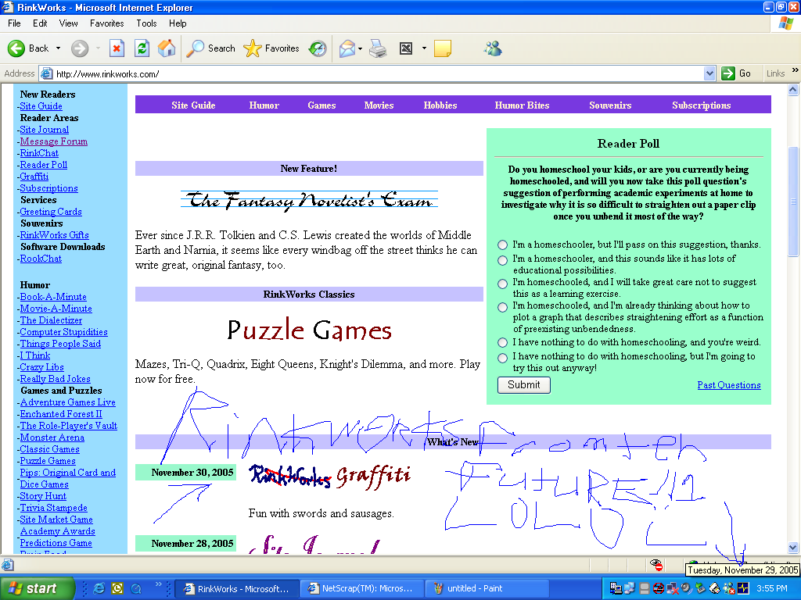
Task: Click the third Quick Launch icon
Action: click(x=136, y=588)
